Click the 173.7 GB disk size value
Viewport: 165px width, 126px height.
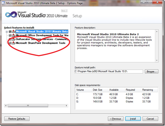[x=97, y=94]
